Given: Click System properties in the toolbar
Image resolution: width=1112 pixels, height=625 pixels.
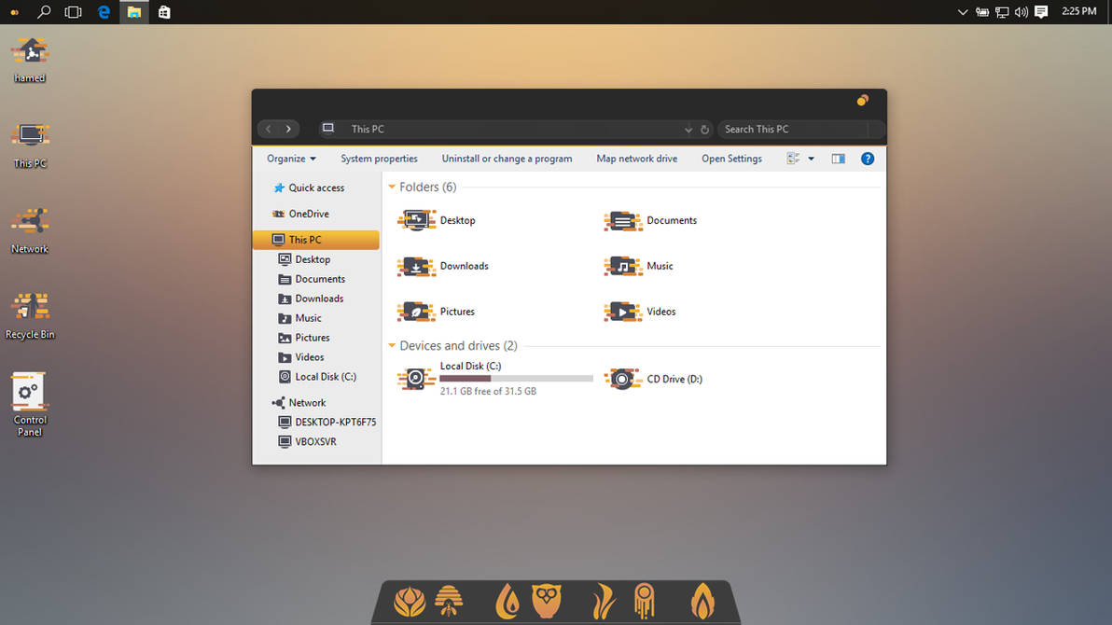Looking at the screenshot, I should tap(379, 159).
